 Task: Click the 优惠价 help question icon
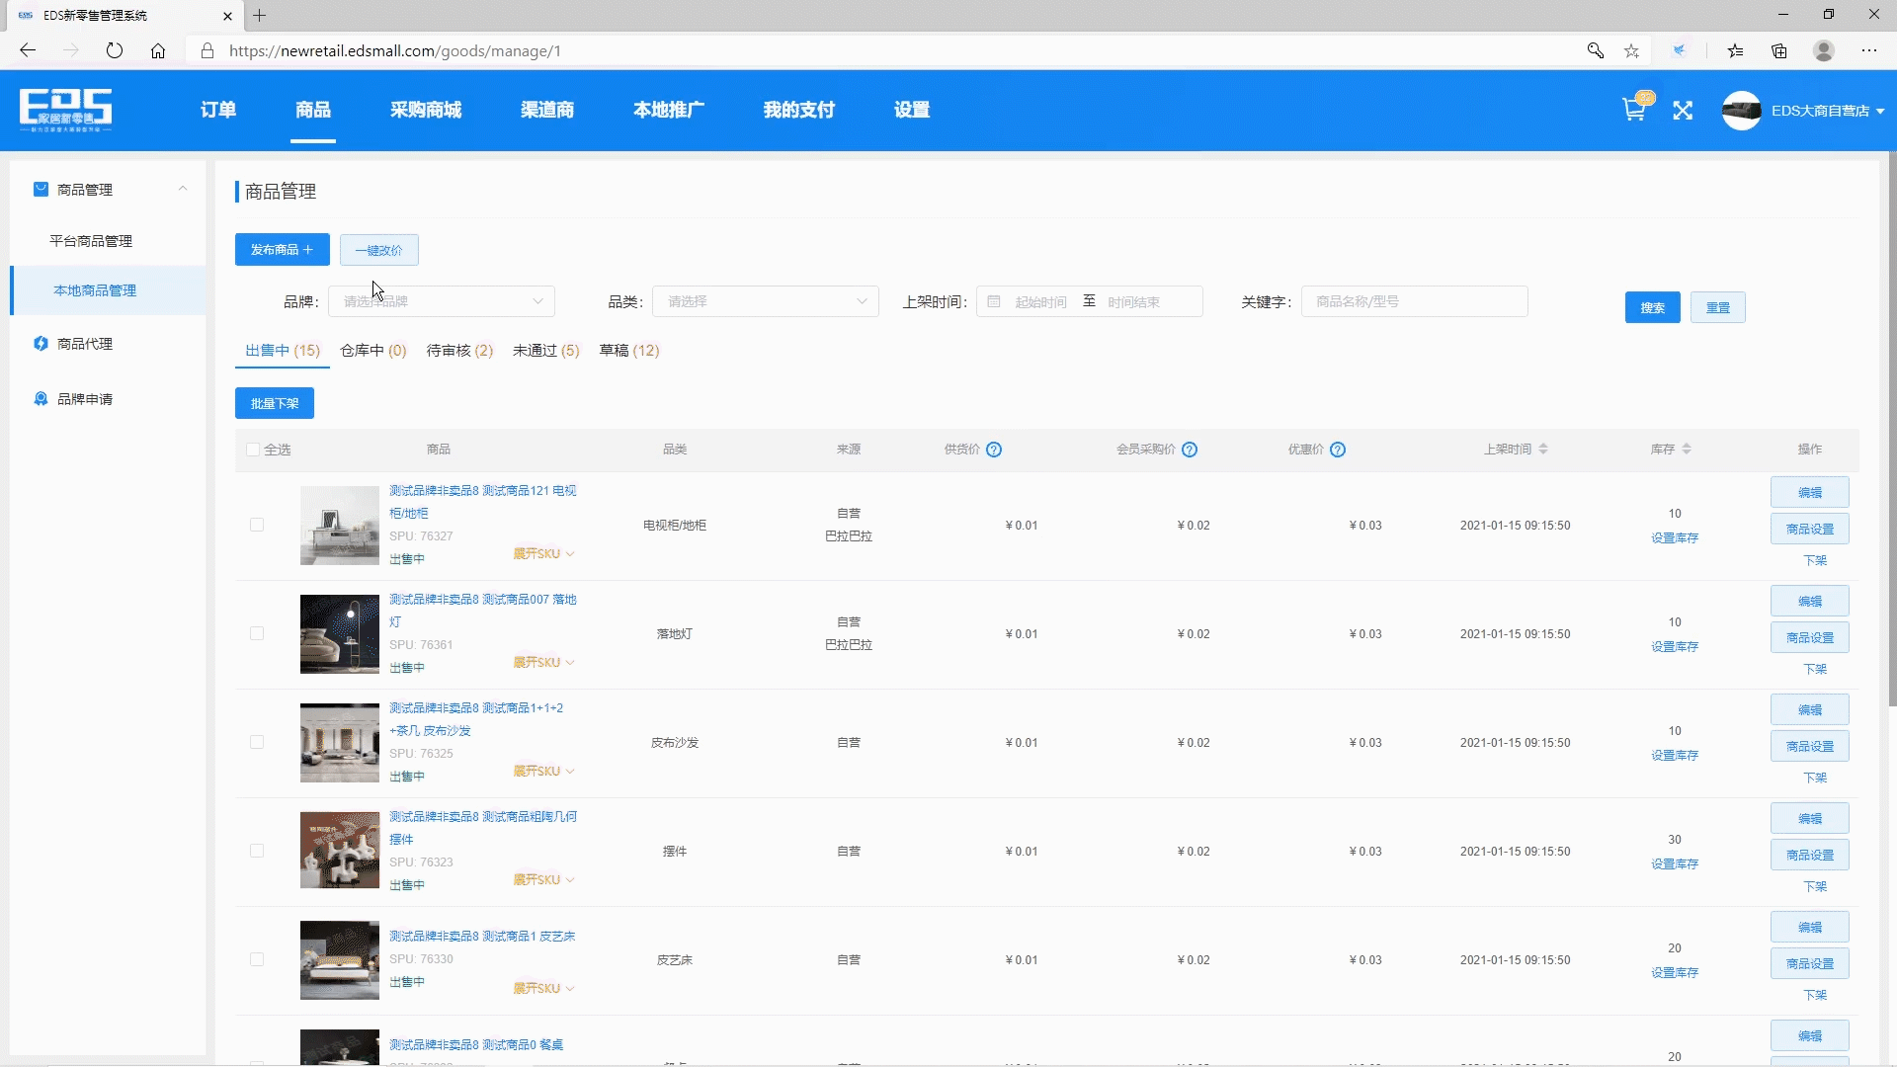1338,450
